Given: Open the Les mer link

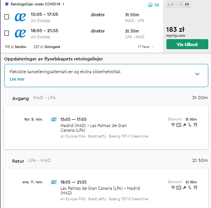Looking at the screenshot, I should point(17,79).
